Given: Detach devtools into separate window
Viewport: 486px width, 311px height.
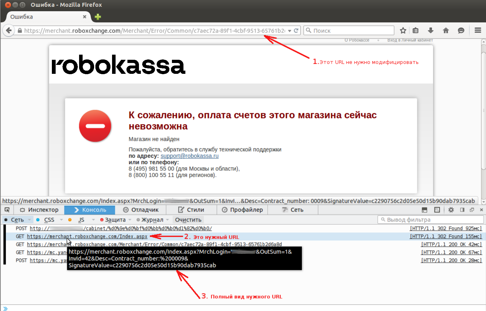Looking at the screenshot, I should click(x=472, y=210).
